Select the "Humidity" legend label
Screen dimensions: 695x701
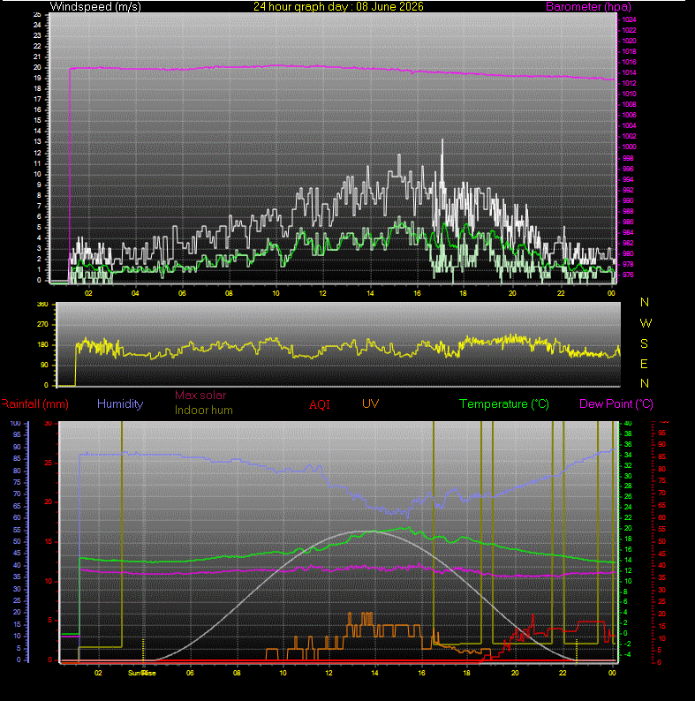(x=120, y=403)
